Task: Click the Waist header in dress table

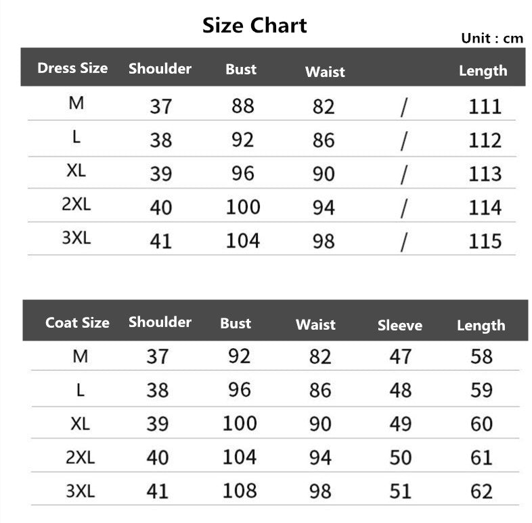Action: (x=325, y=72)
